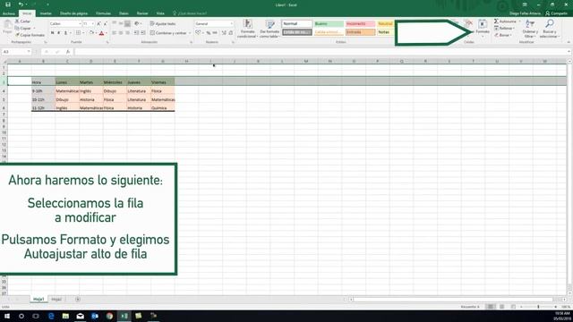Image resolution: width=573 pixels, height=322 pixels.
Task: Toggle middle vertical alignment
Action: [x=121, y=24]
